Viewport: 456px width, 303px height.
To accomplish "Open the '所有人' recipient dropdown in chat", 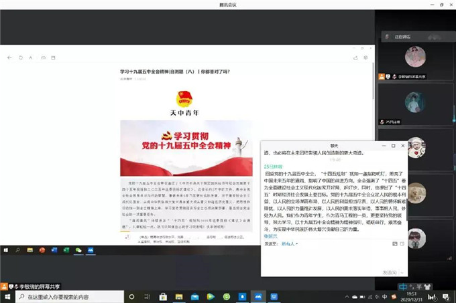I will click(x=290, y=244).
